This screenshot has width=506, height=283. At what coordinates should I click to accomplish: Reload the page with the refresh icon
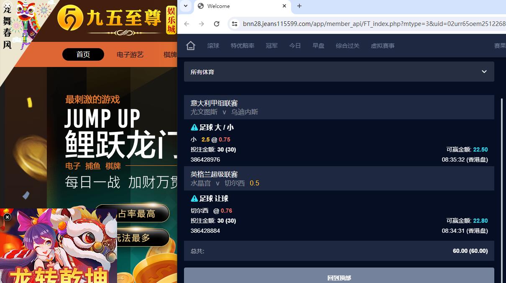(x=217, y=24)
